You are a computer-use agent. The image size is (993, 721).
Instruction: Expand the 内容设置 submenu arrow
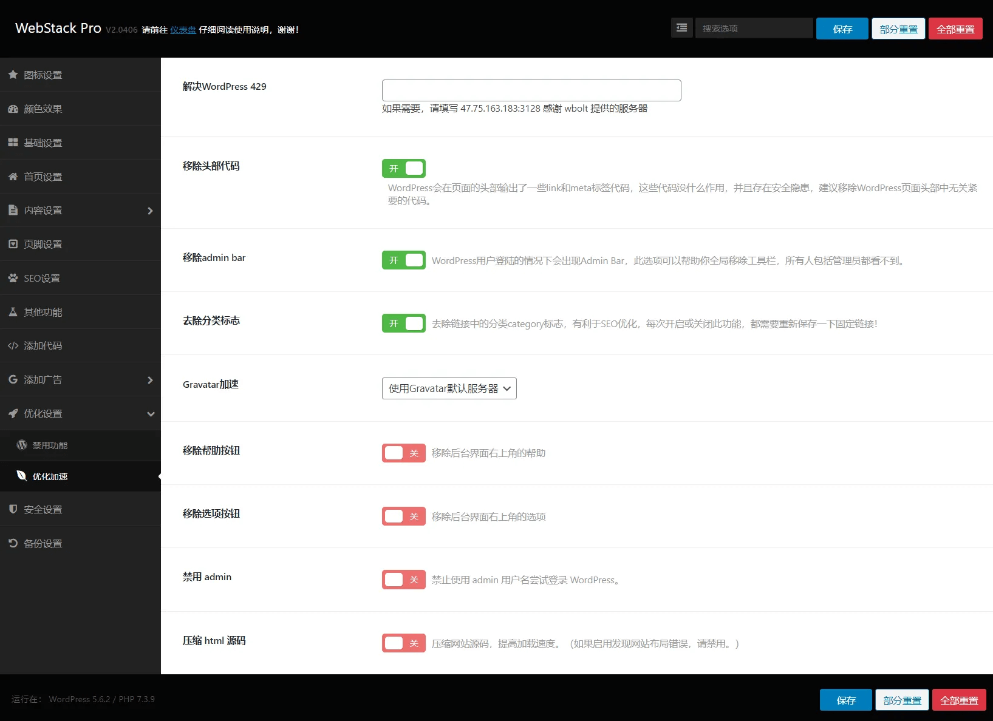coord(150,211)
